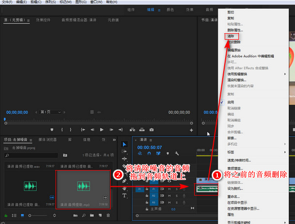Viewport: 295px width, 224px height.
Task: Choose 在 Adobe Audition 中编辑剪辑
Action: click(x=251, y=56)
